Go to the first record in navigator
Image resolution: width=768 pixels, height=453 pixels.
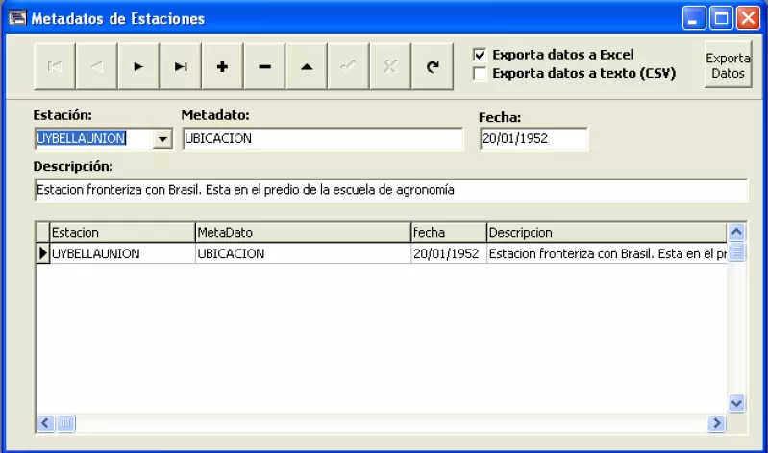coord(55,66)
